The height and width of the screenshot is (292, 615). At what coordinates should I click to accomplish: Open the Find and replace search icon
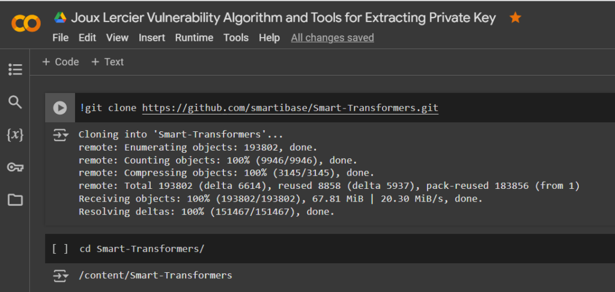pos(15,103)
